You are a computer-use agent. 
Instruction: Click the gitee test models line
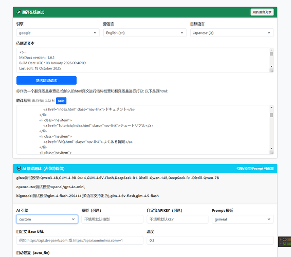click(x=118, y=178)
